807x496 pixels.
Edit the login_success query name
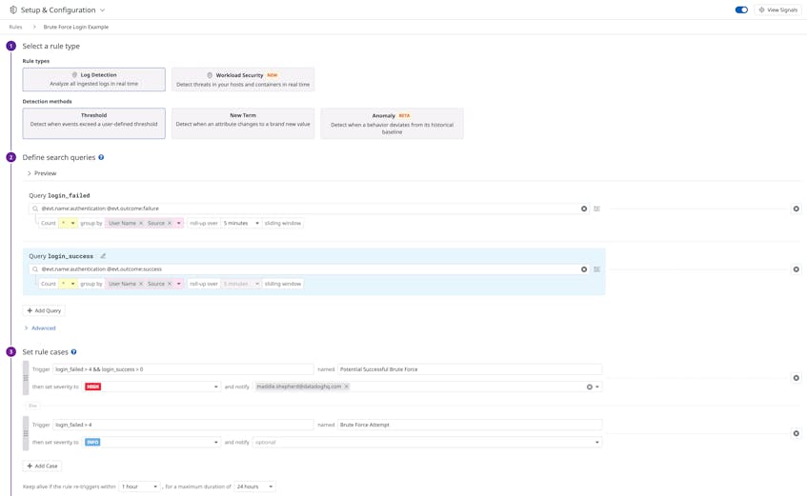click(x=103, y=256)
